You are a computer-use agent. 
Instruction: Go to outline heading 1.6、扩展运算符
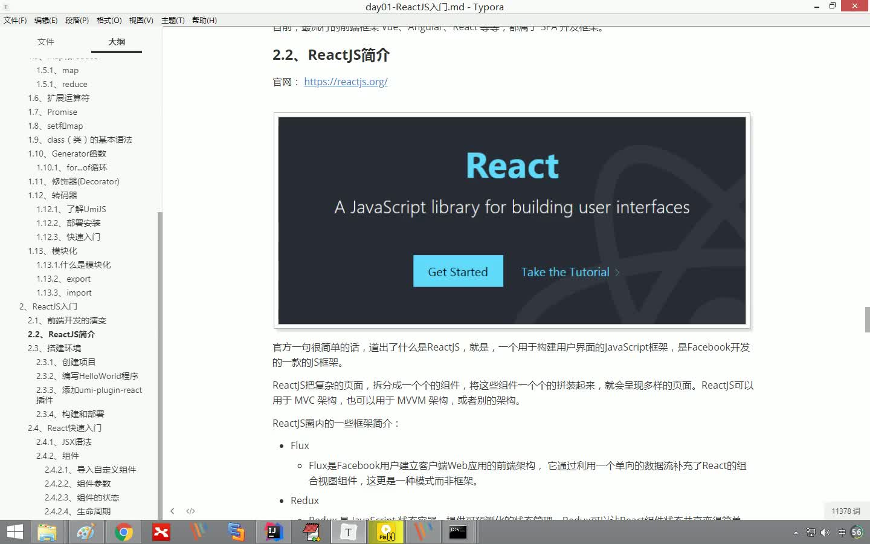(x=59, y=98)
